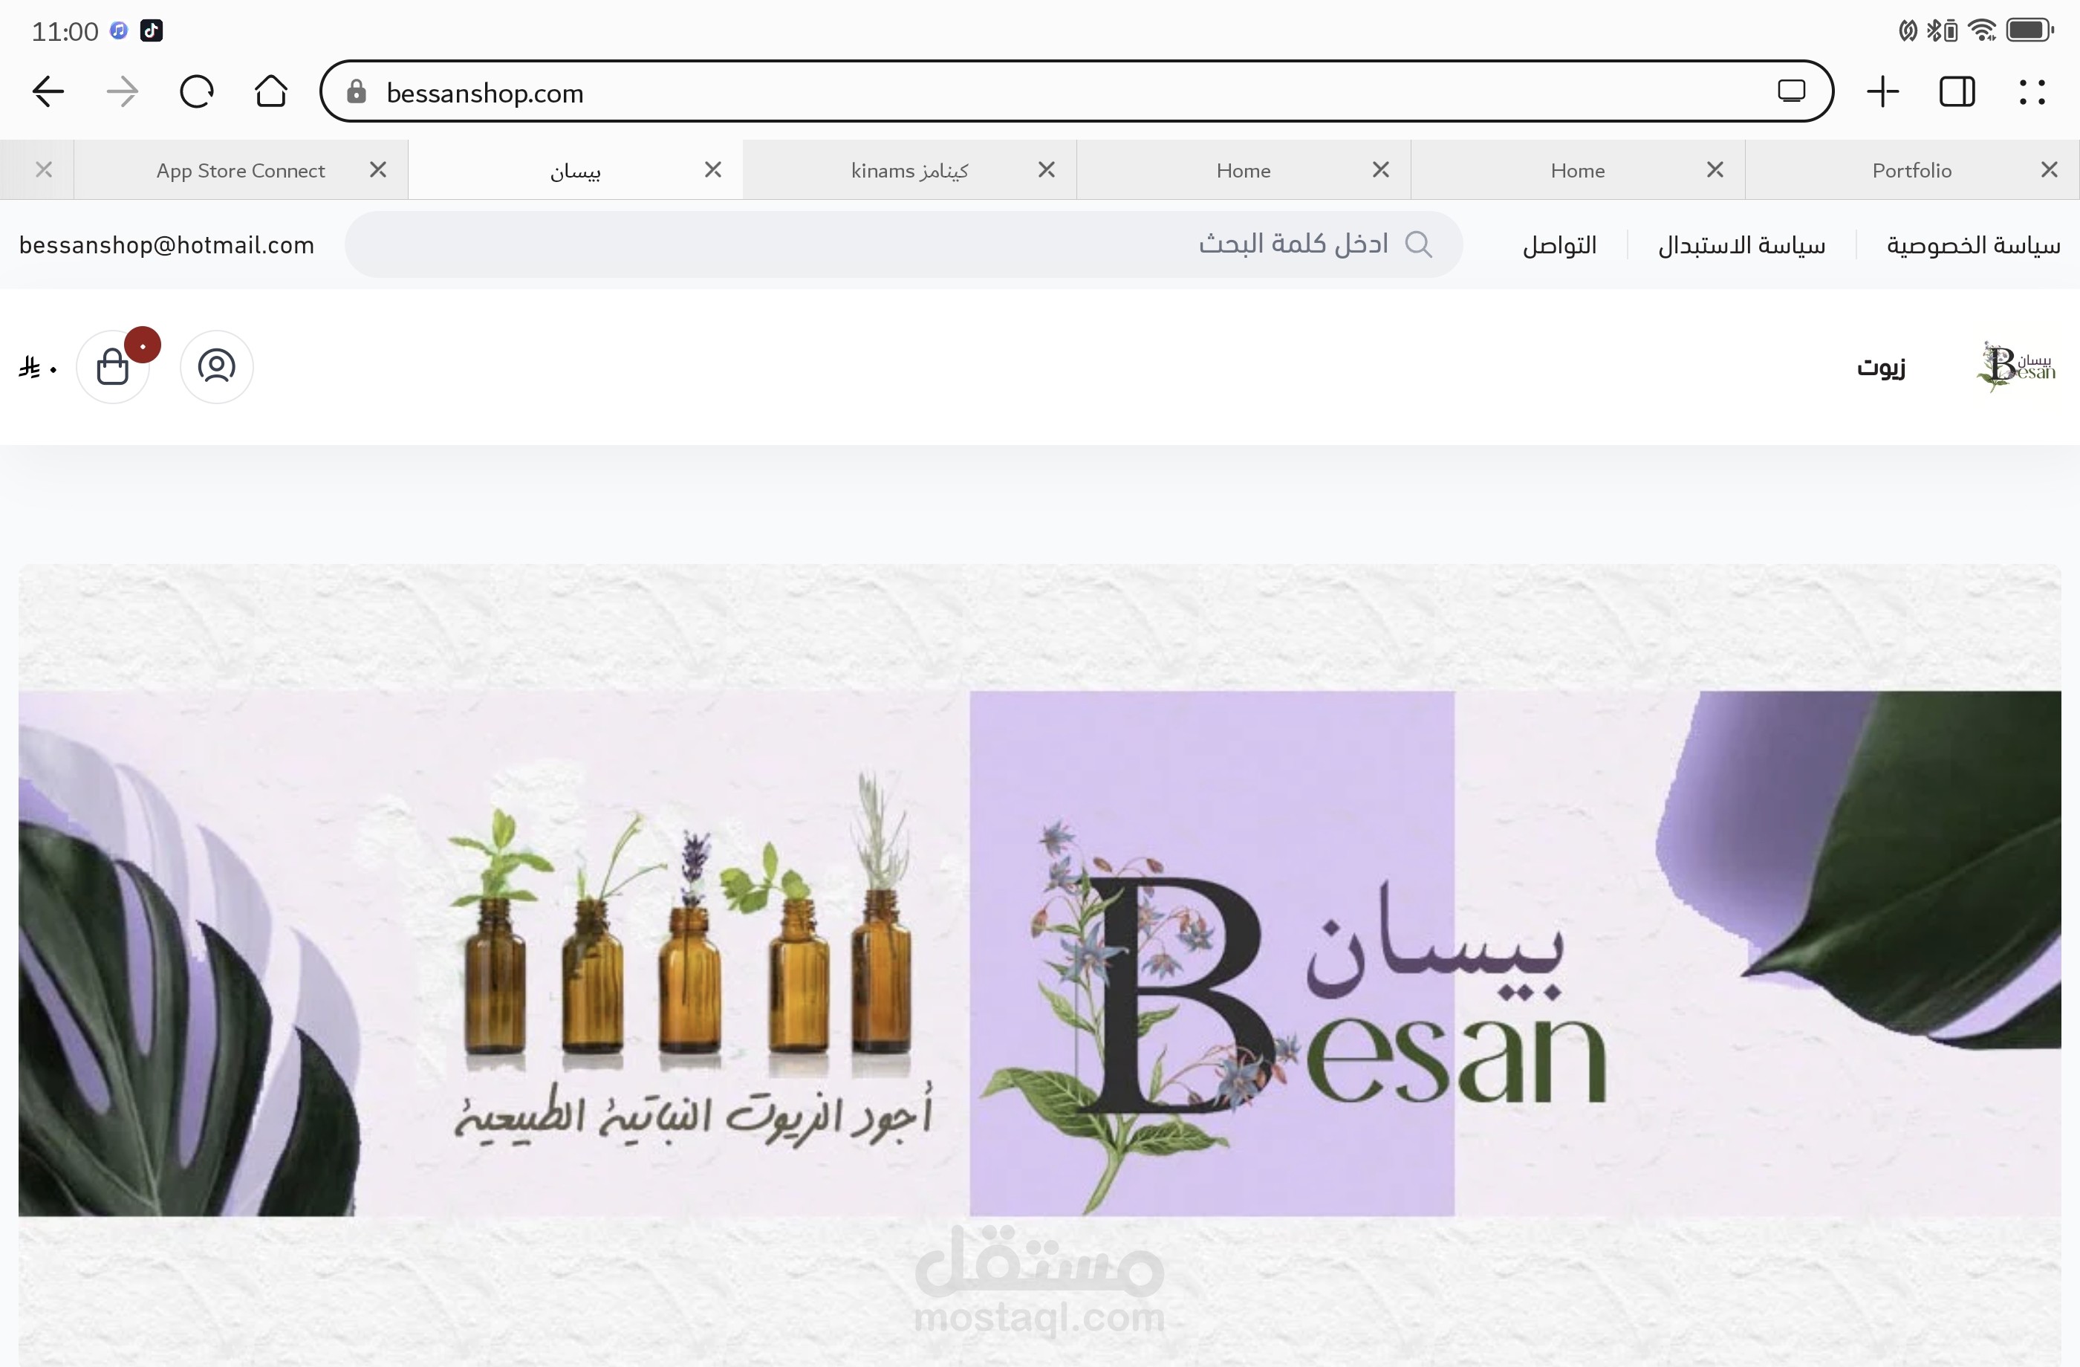Viewport: 2080px width, 1367px height.
Task: Click the battery status icon
Action: click(x=2029, y=30)
